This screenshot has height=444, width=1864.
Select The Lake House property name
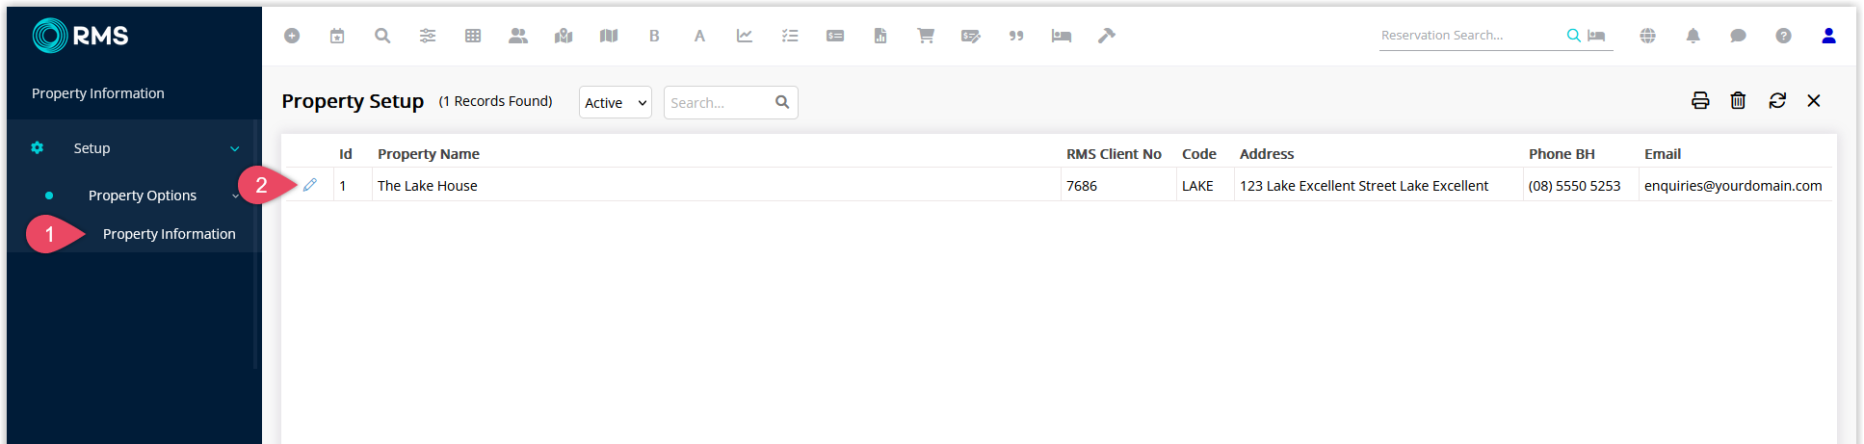coord(428,186)
